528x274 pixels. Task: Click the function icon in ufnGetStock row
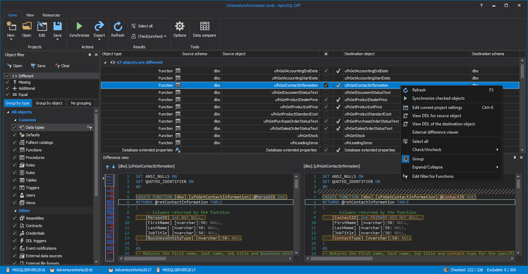(178, 136)
